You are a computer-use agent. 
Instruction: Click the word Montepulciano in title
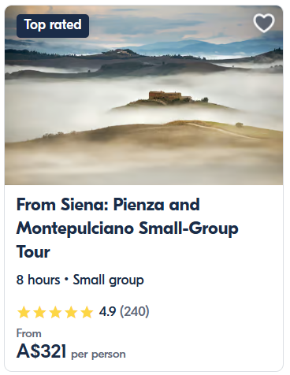coord(75,228)
